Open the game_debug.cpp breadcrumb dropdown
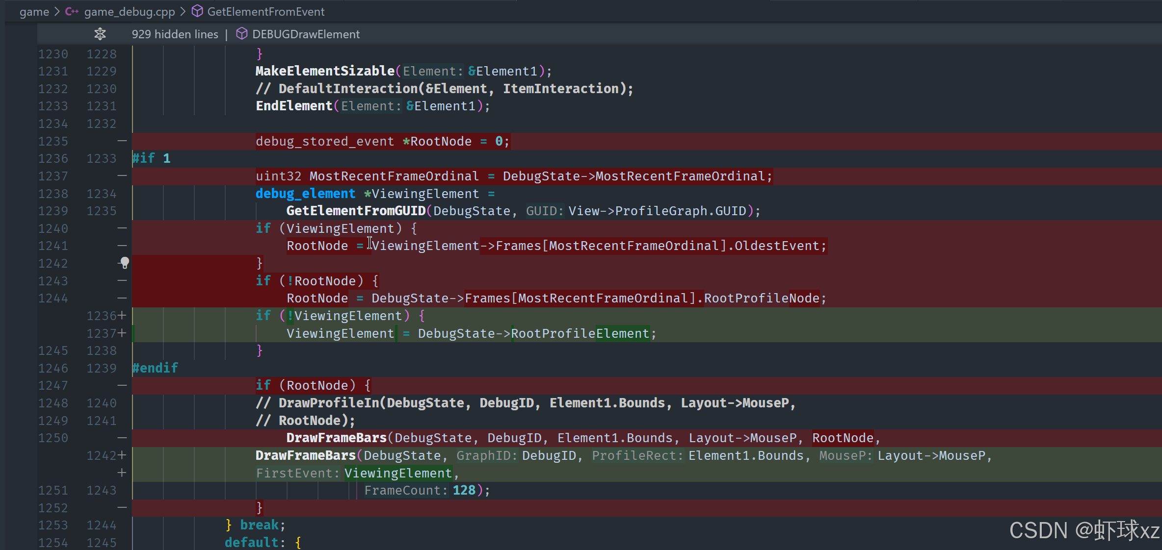1162x550 pixels. click(x=129, y=11)
